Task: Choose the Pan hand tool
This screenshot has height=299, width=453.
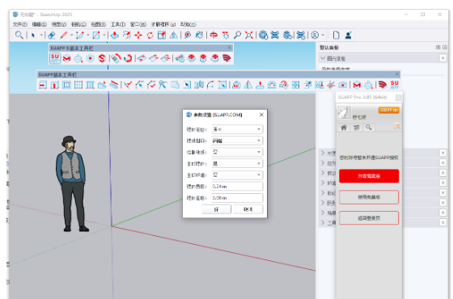Action: coord(226,36)
